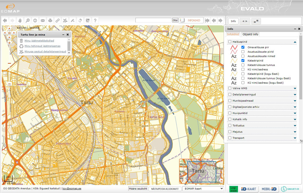
Task: Print the map using printer icon
Action: [x=50, y=20]
